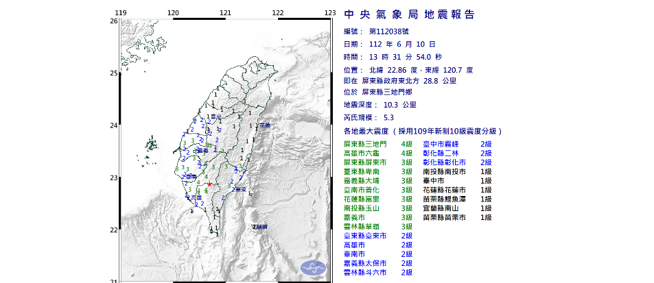Click the 苗栗縣鯉魚潭 entry
654x283 pixels.
[458, 199]
